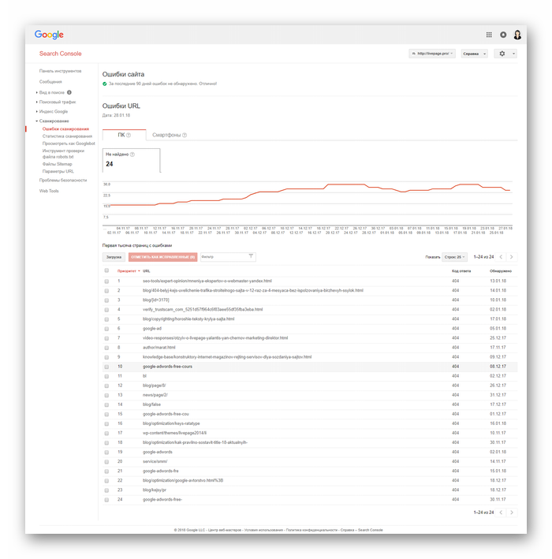Toggle the select-all checkbox in table header
The image size is (552, 559).
[106, 270]
